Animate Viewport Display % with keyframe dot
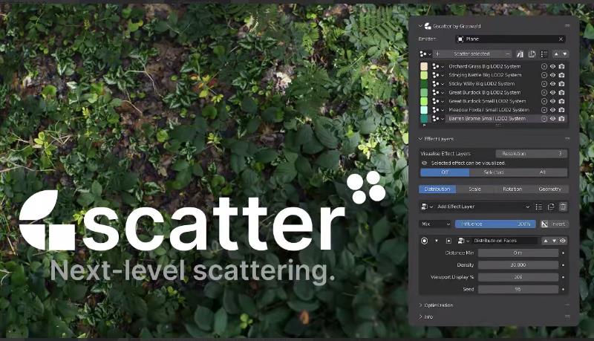This screenshot has height=341, width=594. [563, 277]
